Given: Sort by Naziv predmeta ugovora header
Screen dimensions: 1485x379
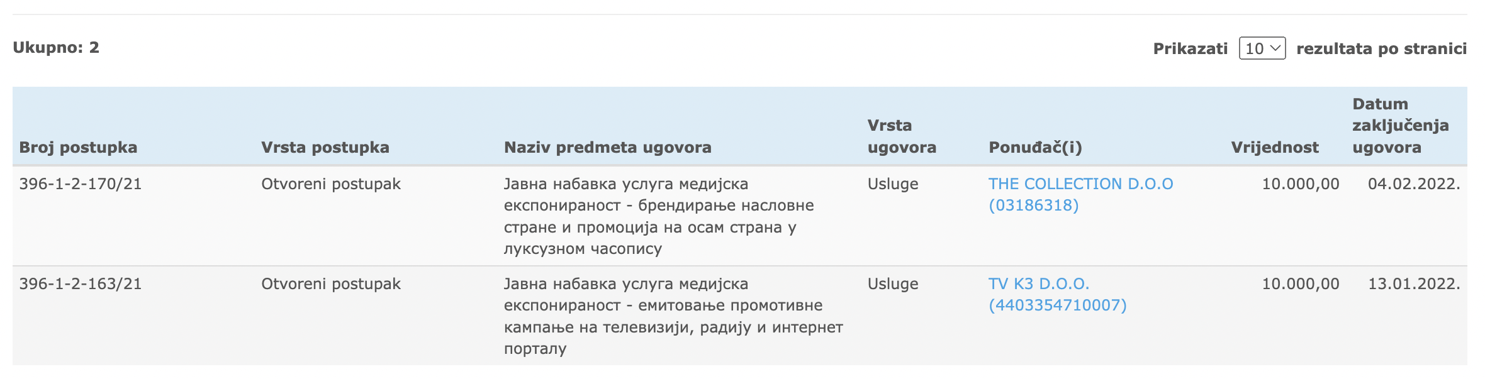Looking at the screenshot, I should coord(608,147).
